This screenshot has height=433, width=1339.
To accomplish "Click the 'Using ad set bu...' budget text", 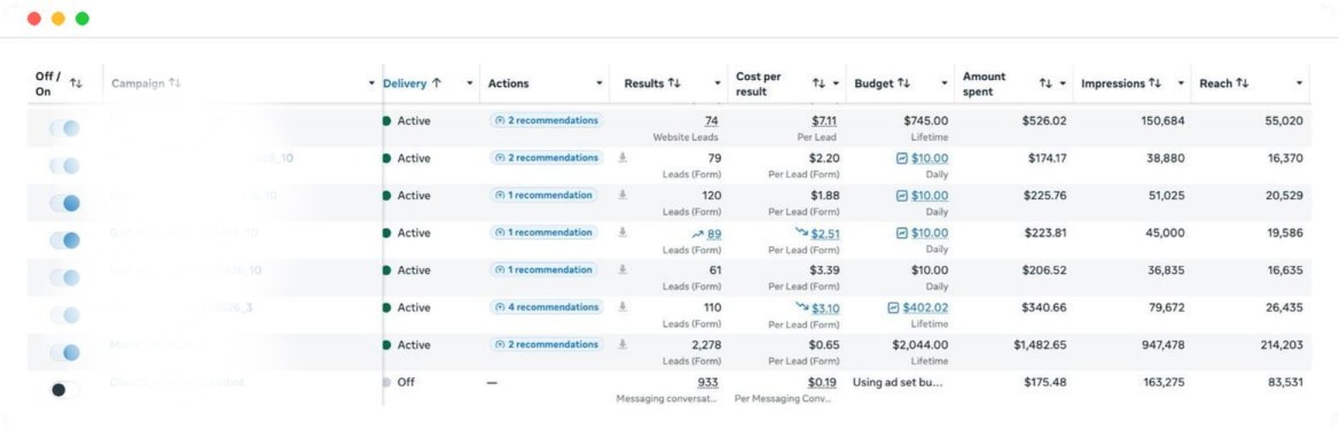I will (x=897, y=382).
